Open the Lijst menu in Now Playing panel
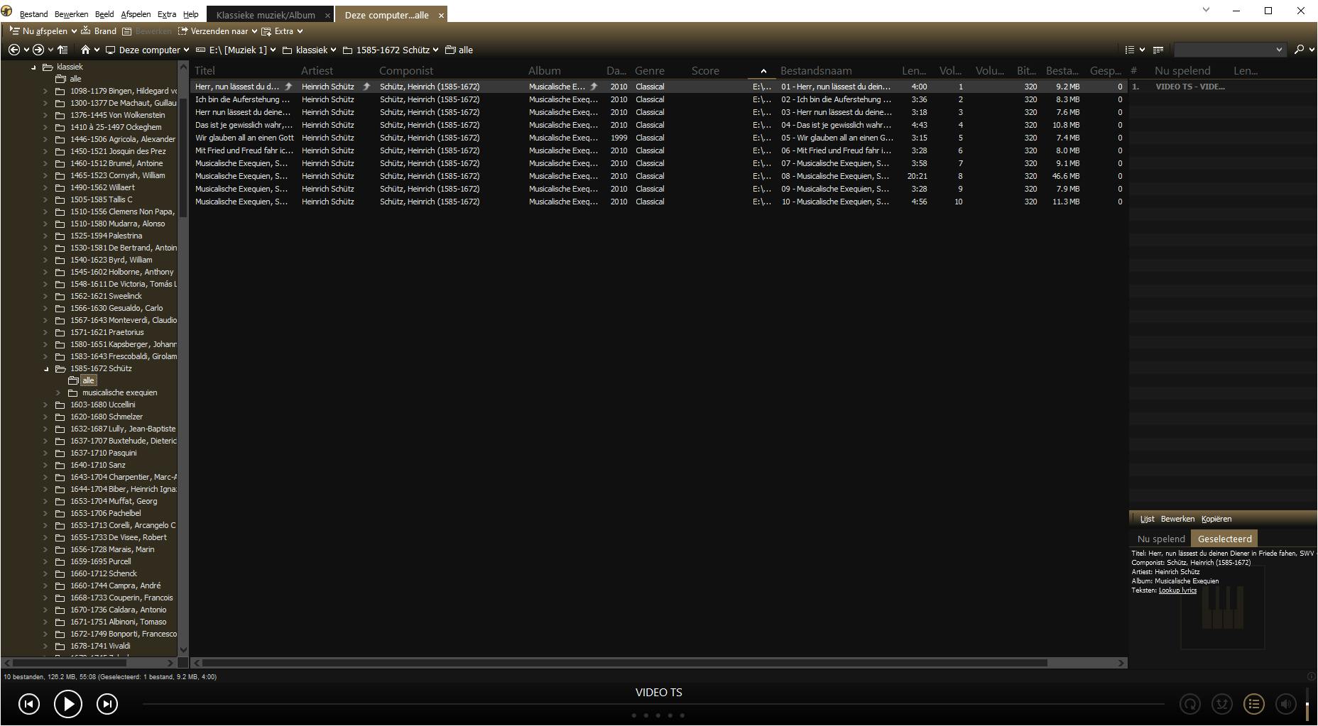The height and width of the screenshot is (726, 1318). (1147, 519)
